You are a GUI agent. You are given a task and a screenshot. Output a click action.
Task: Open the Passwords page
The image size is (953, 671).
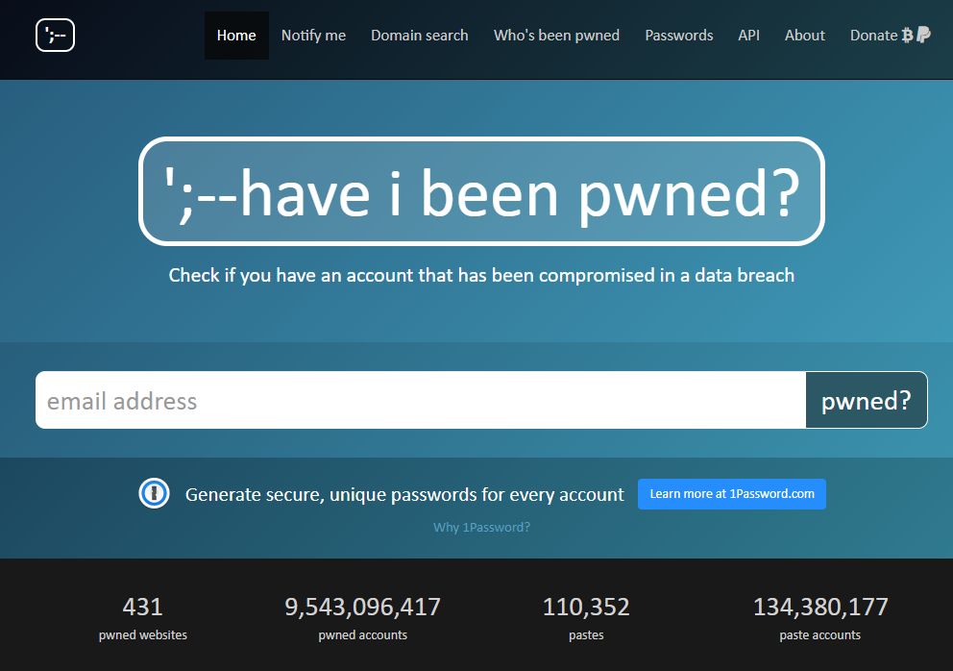coord(679,36)
